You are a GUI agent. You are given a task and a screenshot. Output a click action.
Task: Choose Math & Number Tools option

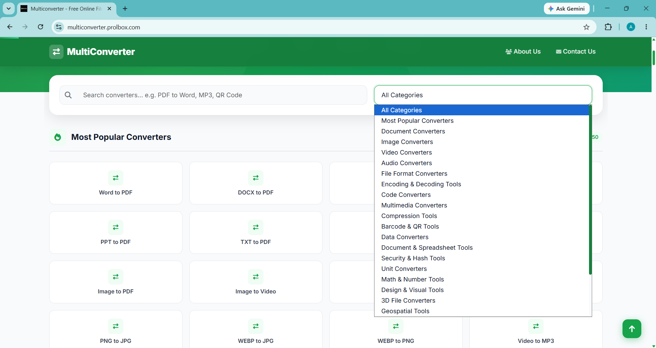(482, 279)
